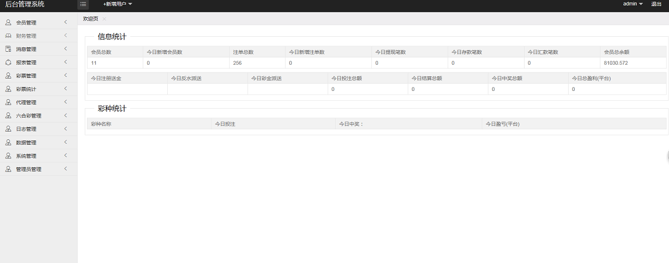The image size is (669, 263).
Task: Switch to the 欢迎页 tab
Action: pyautogui.click(x=90, y=19)
